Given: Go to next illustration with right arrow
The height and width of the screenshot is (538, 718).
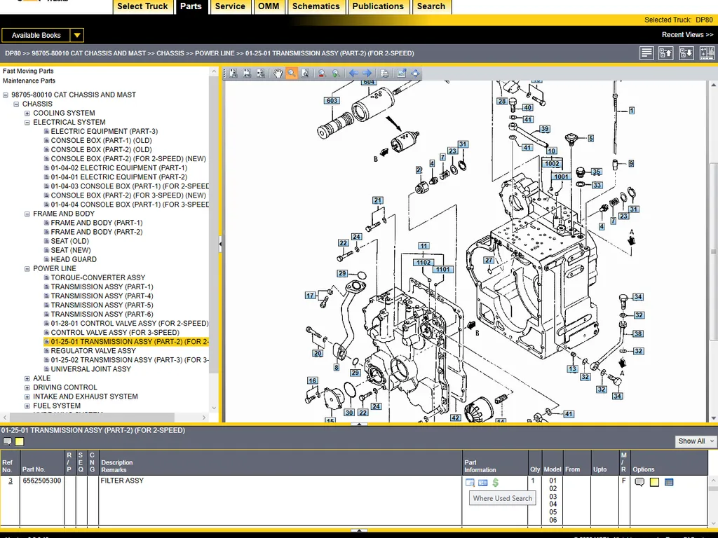Looking at the screenshot, I should [367, 73].
